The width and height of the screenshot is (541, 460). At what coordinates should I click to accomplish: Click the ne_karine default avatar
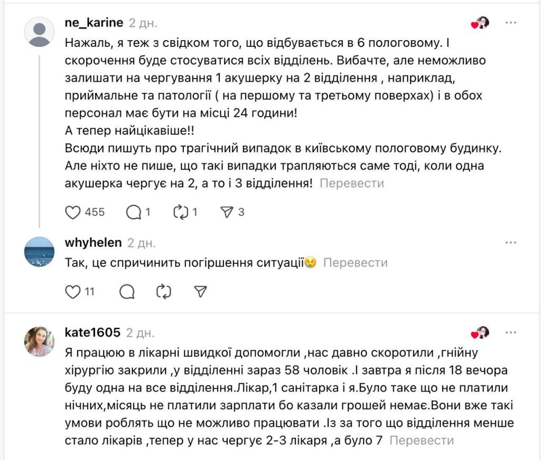point(40,32)
